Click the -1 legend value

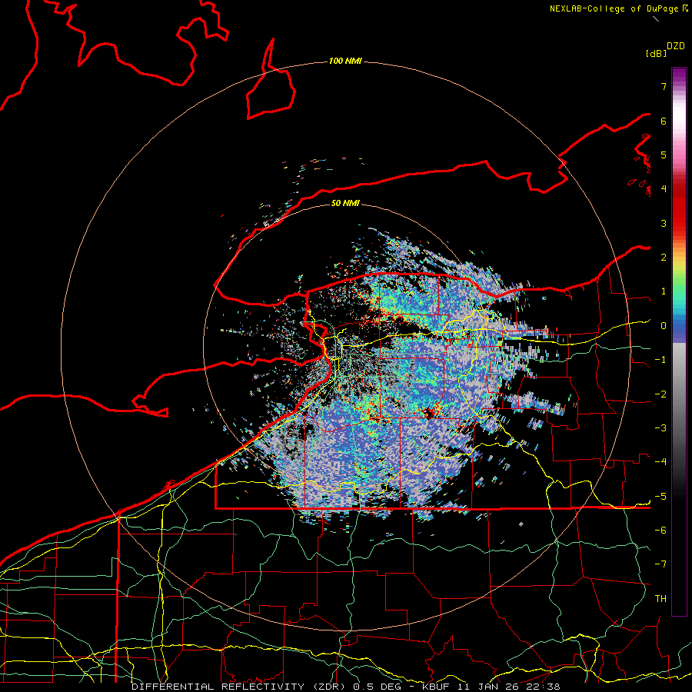pos(660,360)
